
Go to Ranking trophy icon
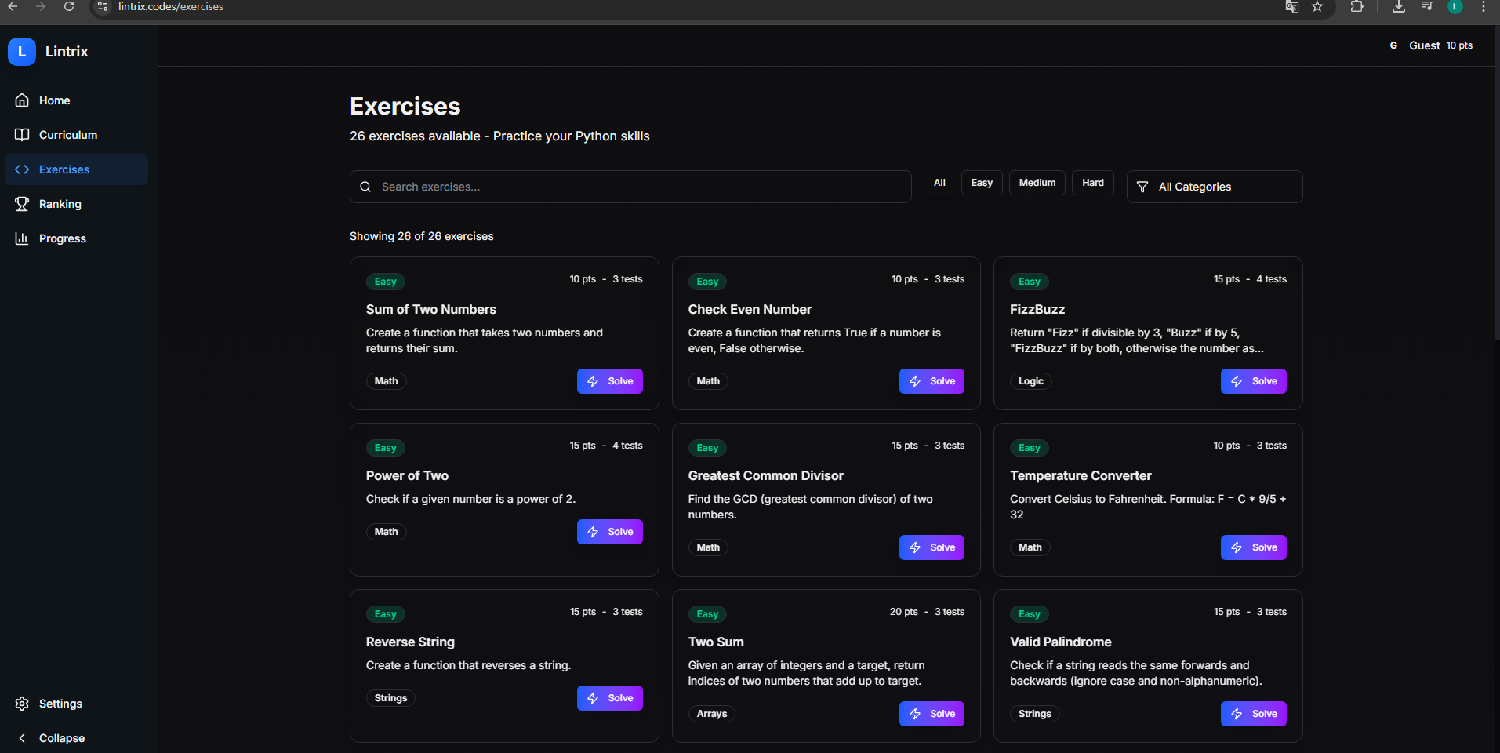[x=22, y=204]
